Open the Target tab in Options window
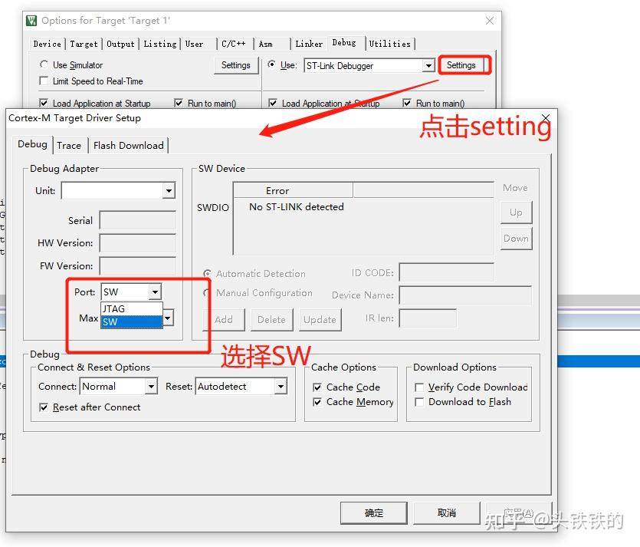 84,44
